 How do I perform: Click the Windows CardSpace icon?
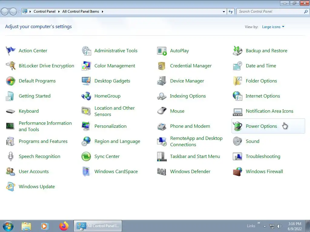point(86,172)
